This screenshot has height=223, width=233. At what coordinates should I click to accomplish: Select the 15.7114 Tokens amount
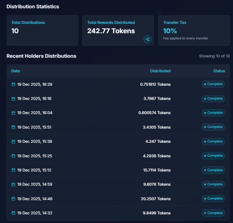click(157, 170)
